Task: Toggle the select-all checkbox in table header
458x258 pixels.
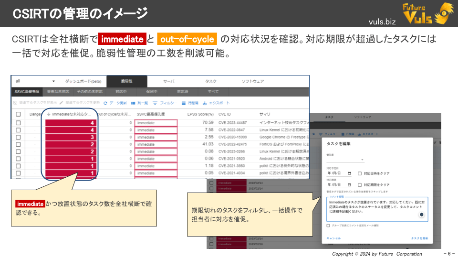Action: 18,115
